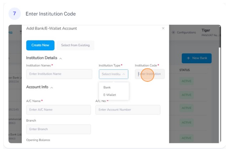Click the Branch input field
226x149 pixels.
(58, 129)
